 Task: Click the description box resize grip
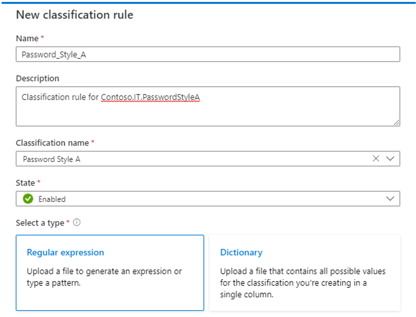click(x=396, y=122)
